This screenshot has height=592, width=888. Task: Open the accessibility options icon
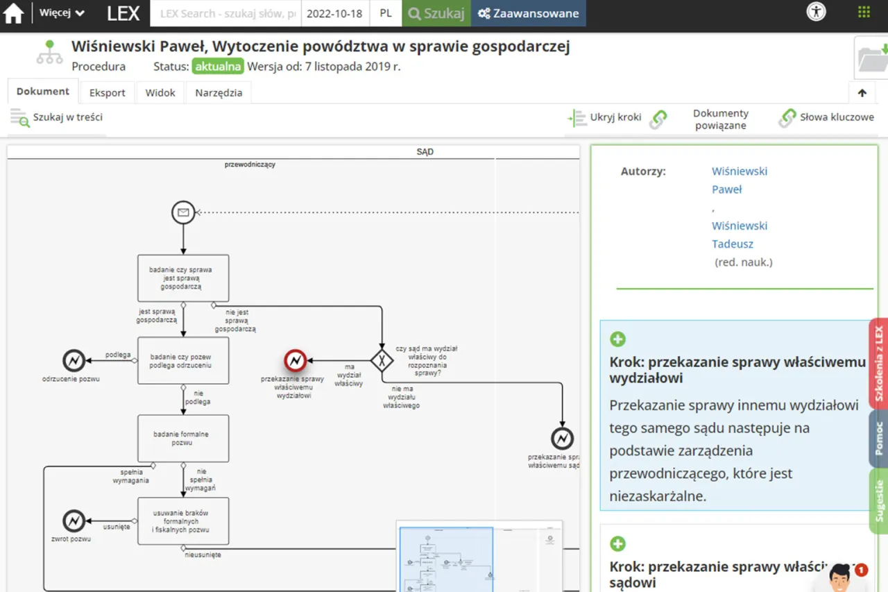point(816,12)
